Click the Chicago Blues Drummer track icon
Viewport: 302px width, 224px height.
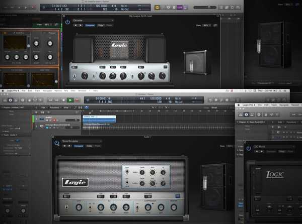coord(42,126)
